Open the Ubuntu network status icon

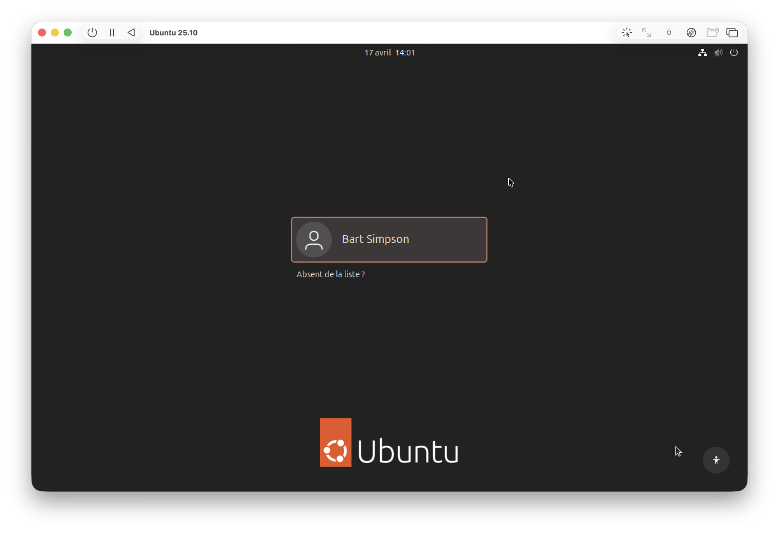702,53
